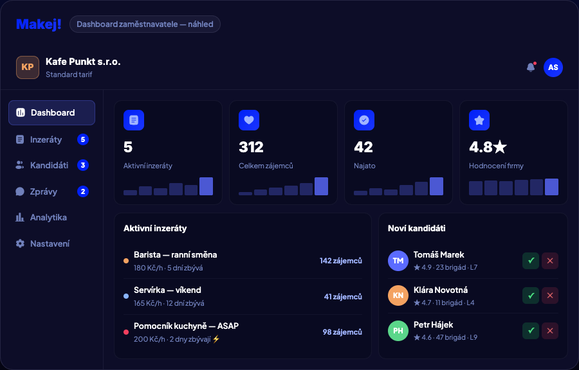Click the 4.8★ rating value
The image size is (579, 370).
coord(488,147)
